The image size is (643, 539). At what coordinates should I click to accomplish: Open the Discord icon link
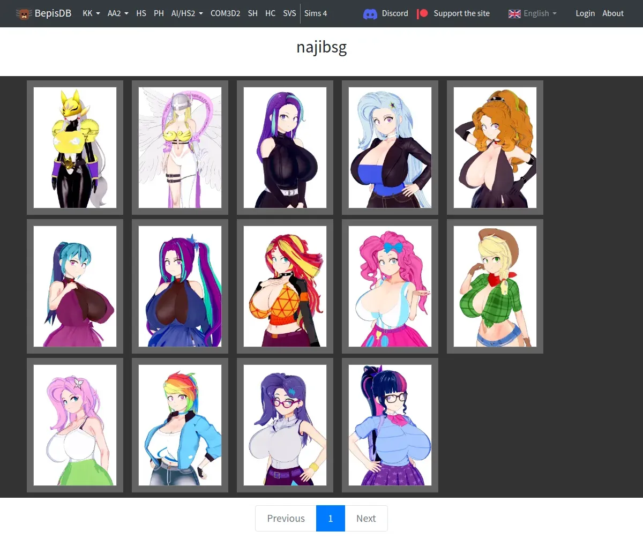point(370,13)
